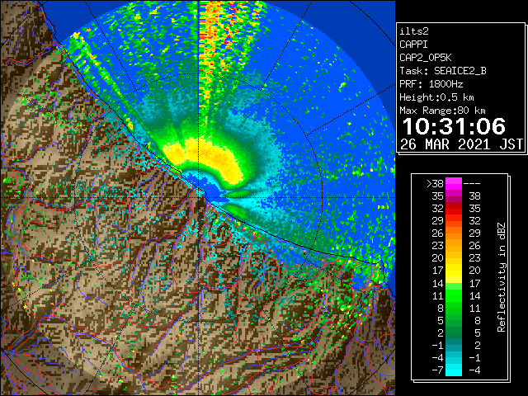The width and height of the screenshot is (528, 396).
Task: Select the dark green legend swatch for 2–5 dBZ
Action: pos(454,332)
